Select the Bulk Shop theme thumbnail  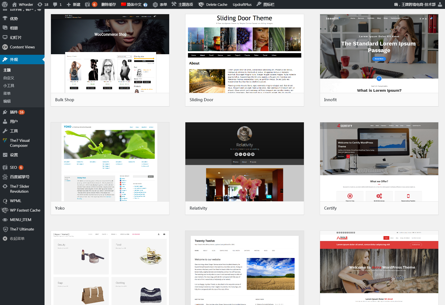[x=110, y=53]
